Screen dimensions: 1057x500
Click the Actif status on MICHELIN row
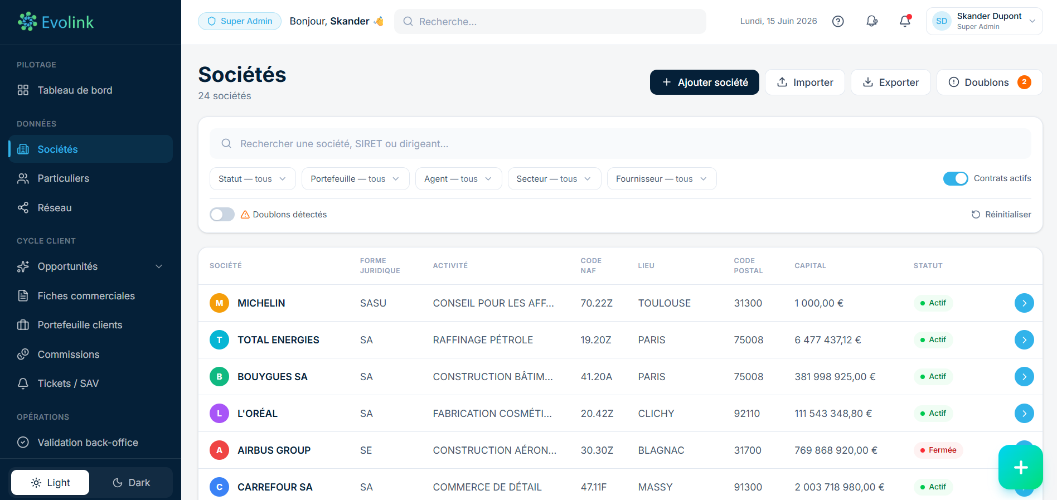[933, 303]
